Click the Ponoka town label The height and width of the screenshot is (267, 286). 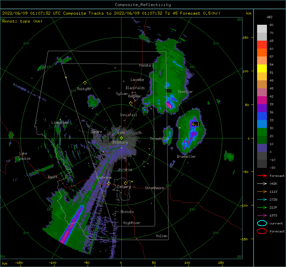click(145, 65)
